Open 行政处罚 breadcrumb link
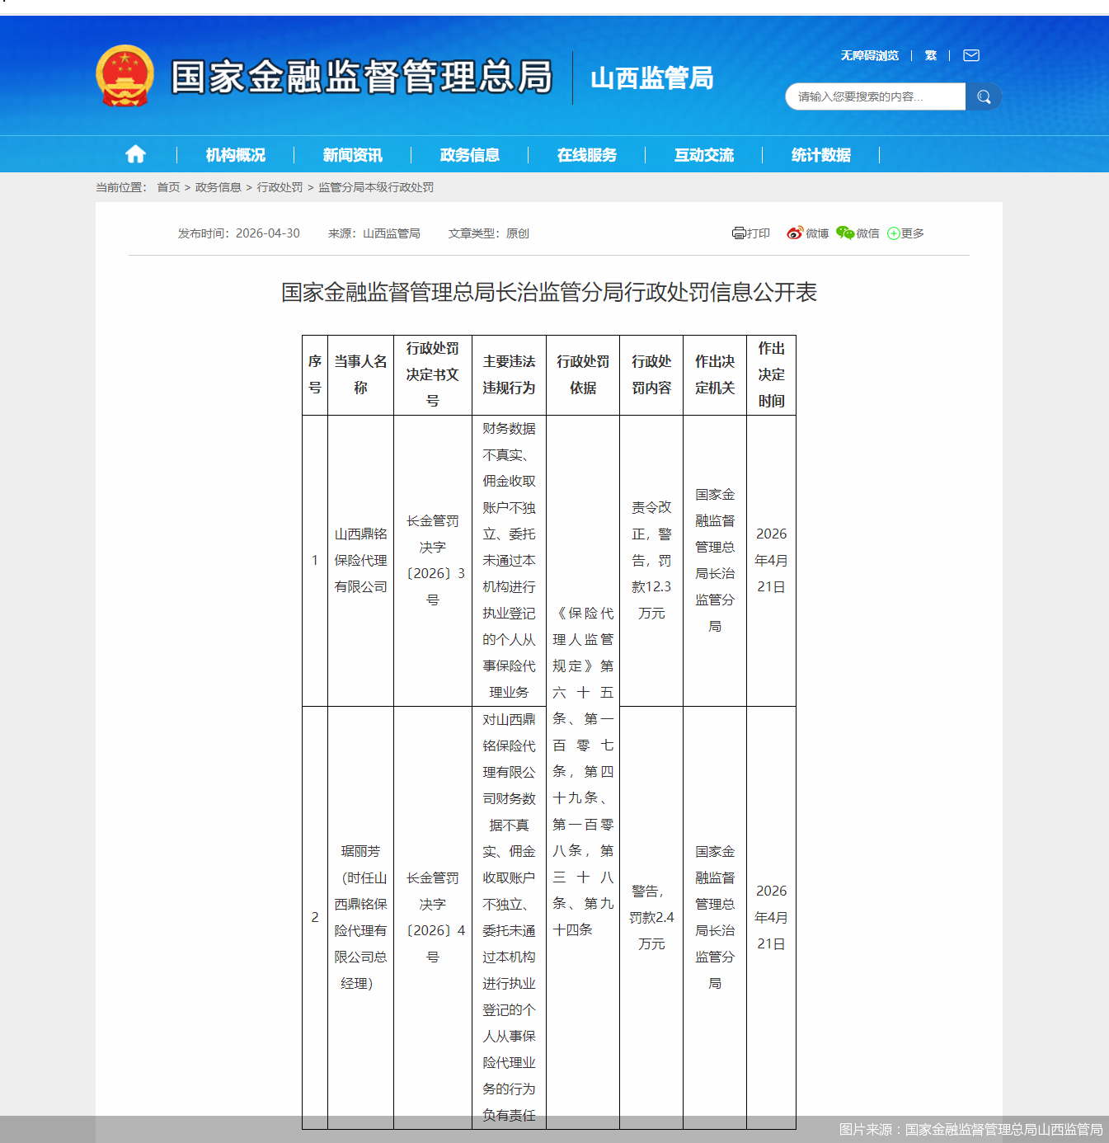 280,187
